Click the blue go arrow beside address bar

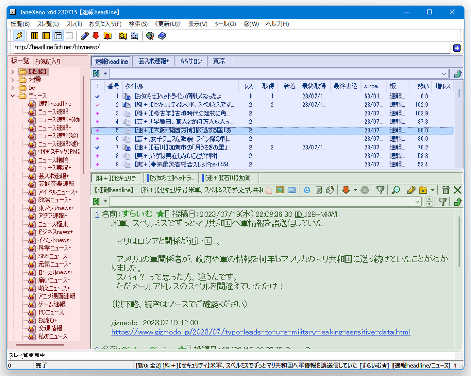[x=457, y=48]
